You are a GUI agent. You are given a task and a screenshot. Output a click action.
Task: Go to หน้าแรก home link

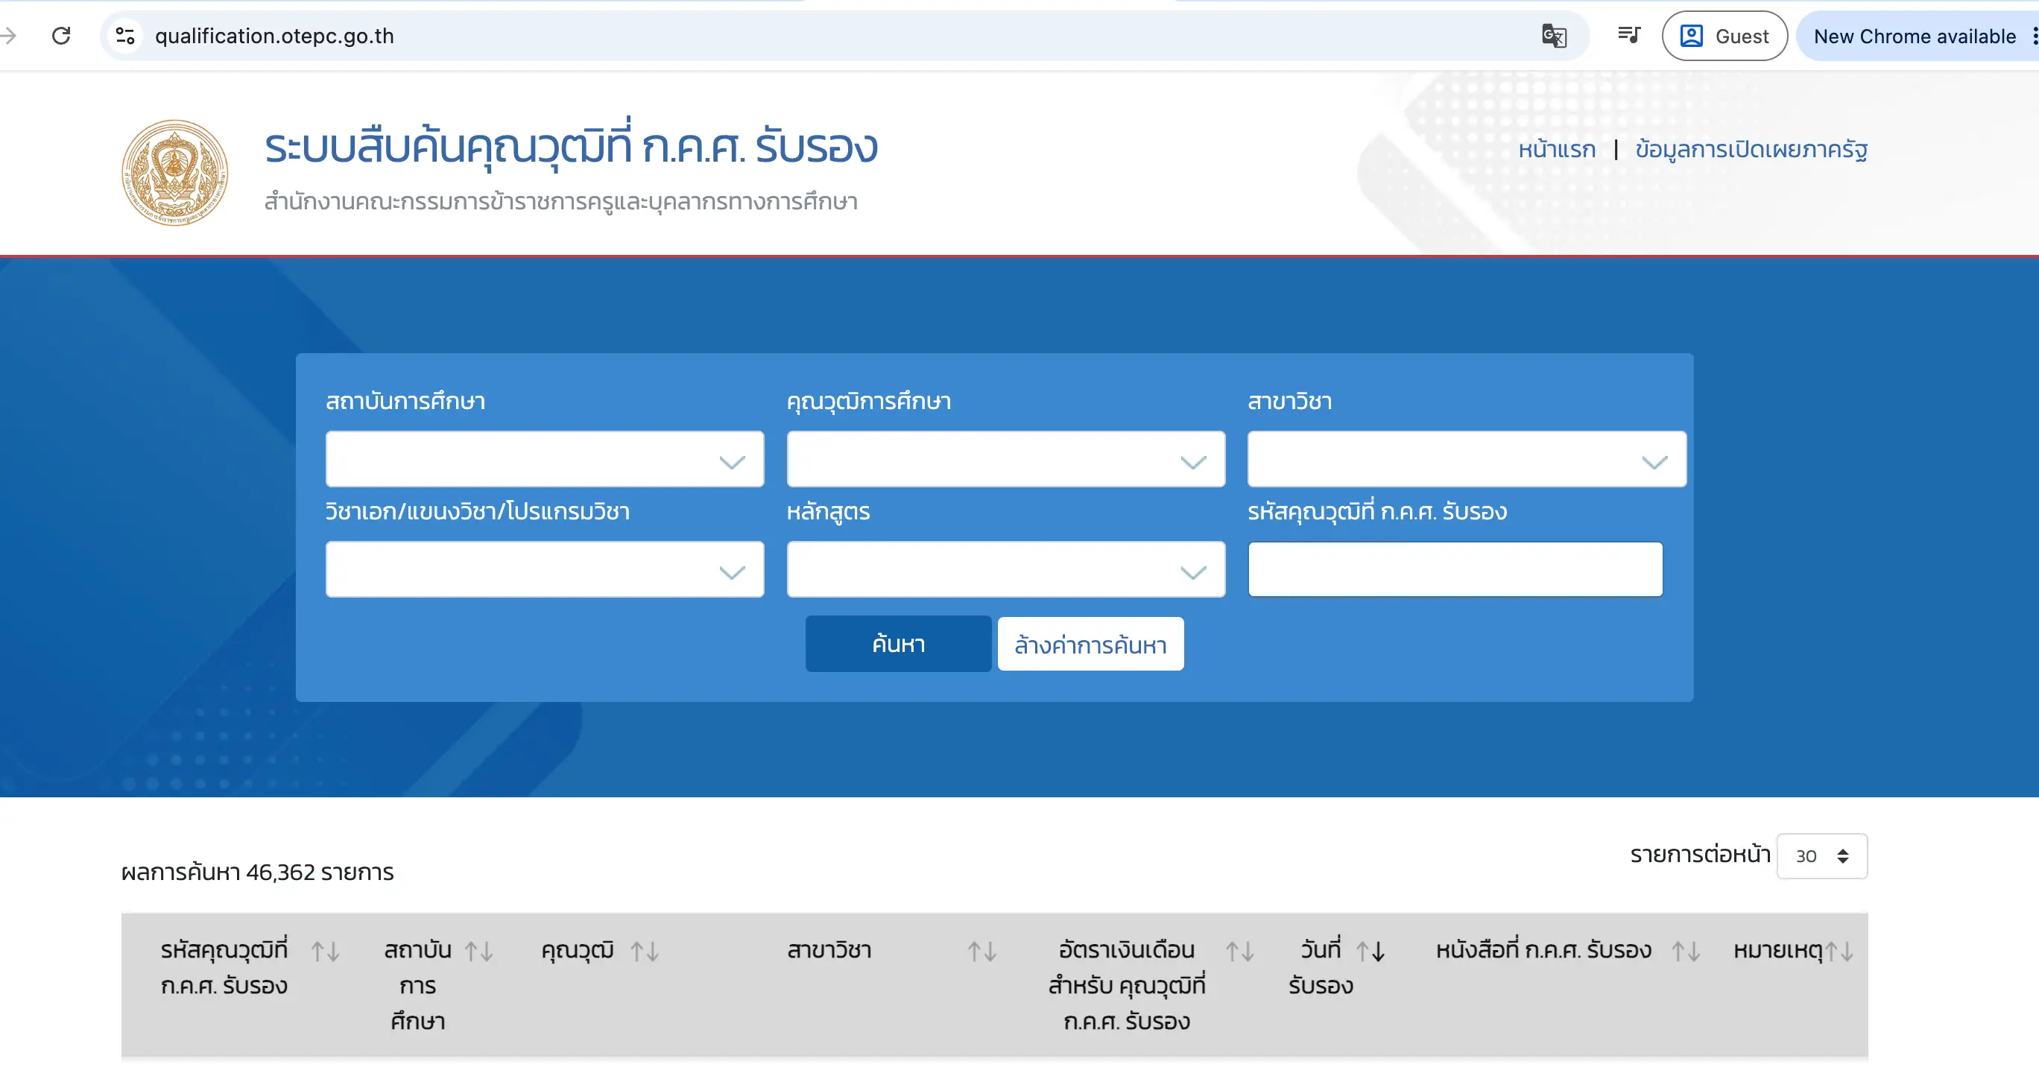point(1557,150)
